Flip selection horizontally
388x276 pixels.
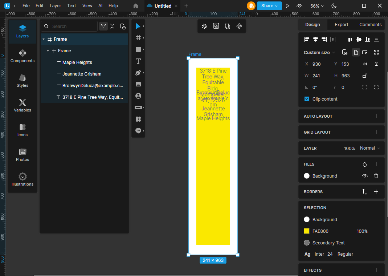pos(365,64)
